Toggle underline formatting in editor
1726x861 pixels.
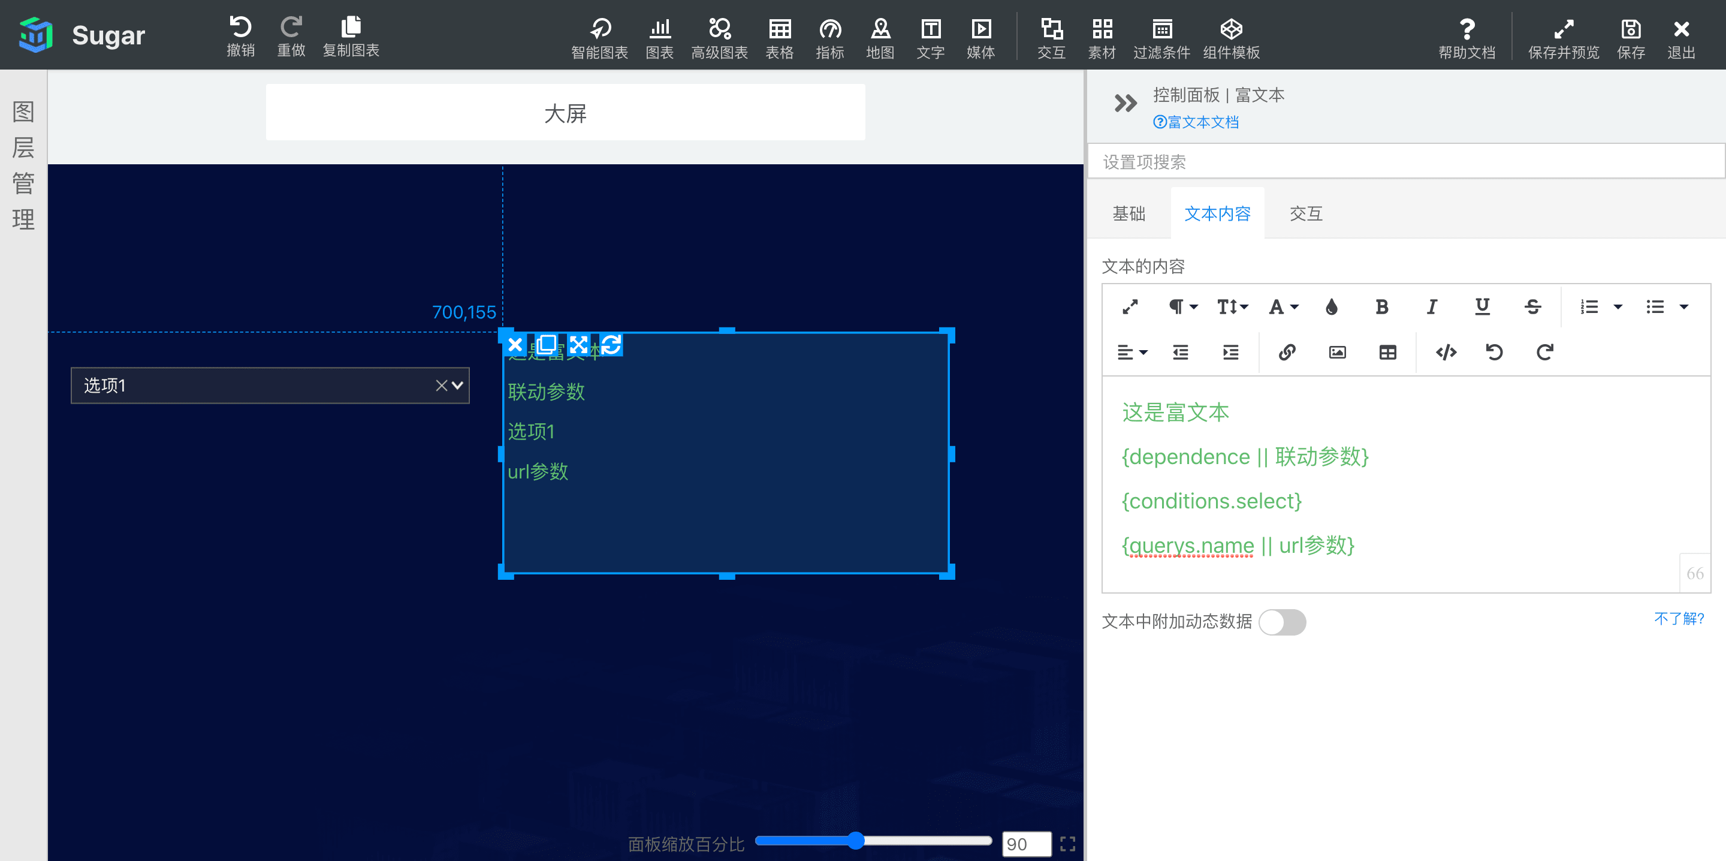[x=1482, y=306]
